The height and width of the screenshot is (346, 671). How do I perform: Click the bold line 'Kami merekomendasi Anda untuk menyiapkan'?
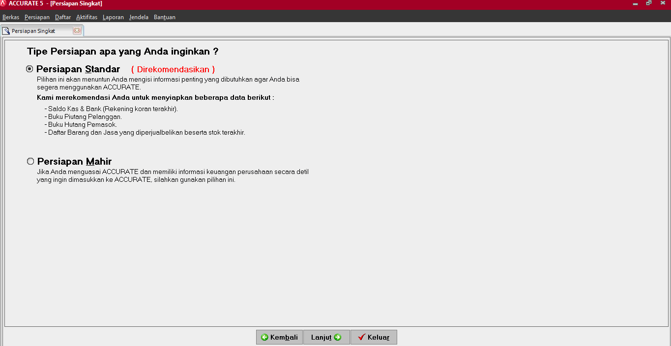155,97
